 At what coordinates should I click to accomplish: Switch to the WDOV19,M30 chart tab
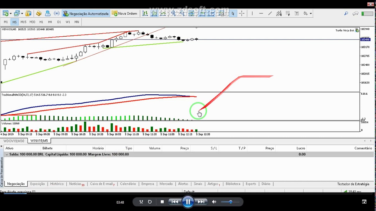(14, 141)
